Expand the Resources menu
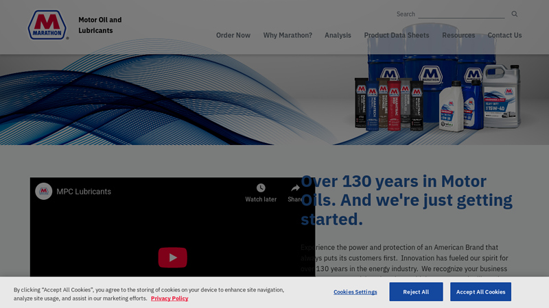 [458, 36]
